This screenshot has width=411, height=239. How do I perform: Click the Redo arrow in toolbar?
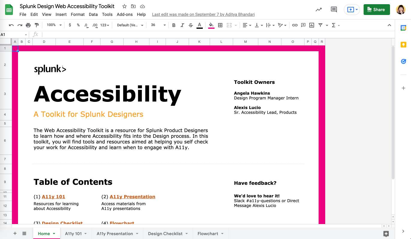coord(20,25)
